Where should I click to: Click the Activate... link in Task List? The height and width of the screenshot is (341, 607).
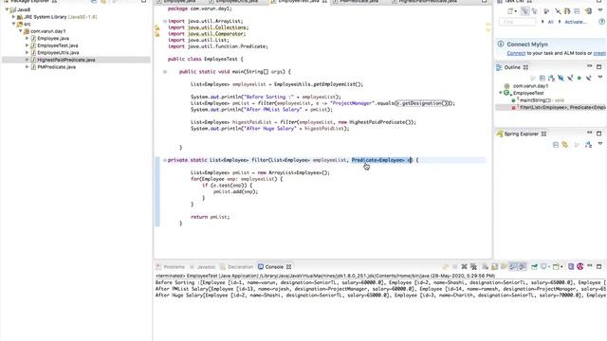[576, 22]
